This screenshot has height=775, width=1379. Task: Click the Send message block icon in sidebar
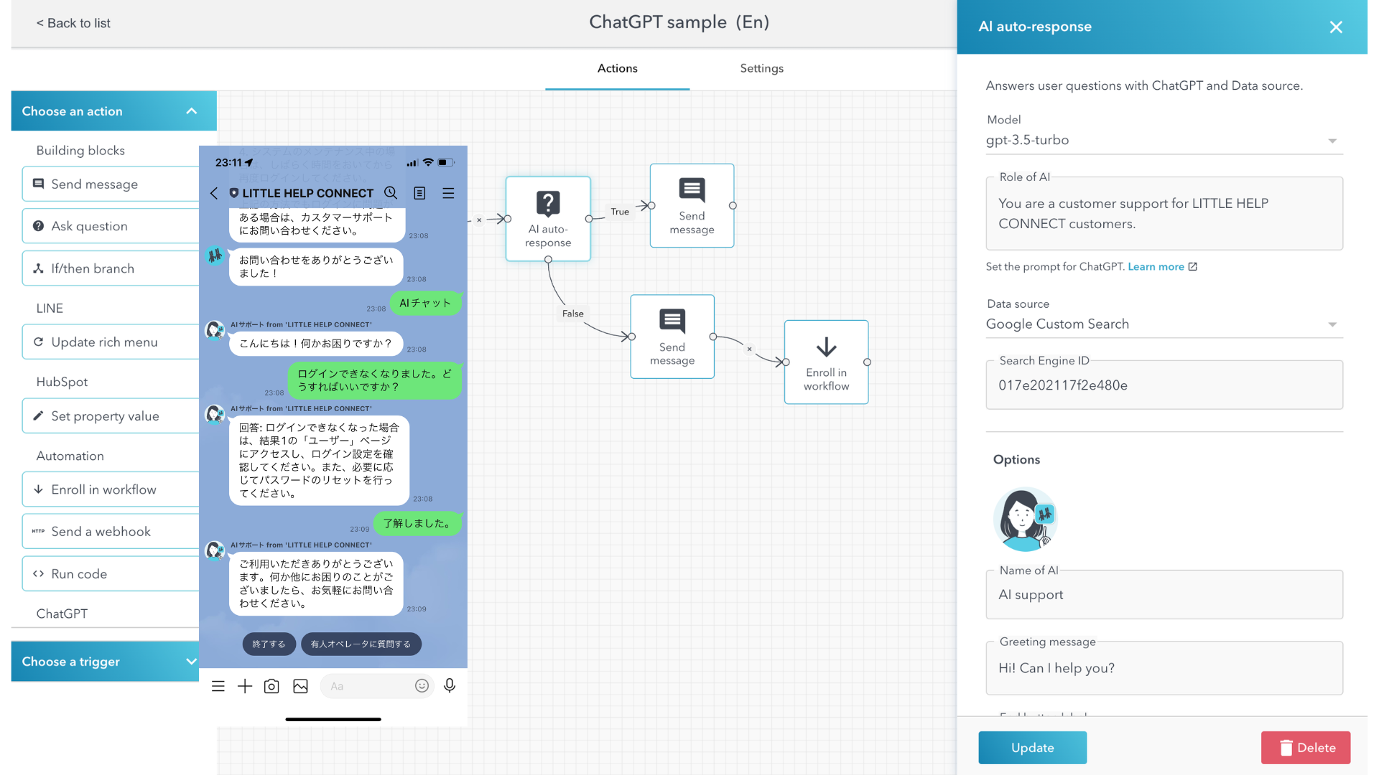(39, 184)
